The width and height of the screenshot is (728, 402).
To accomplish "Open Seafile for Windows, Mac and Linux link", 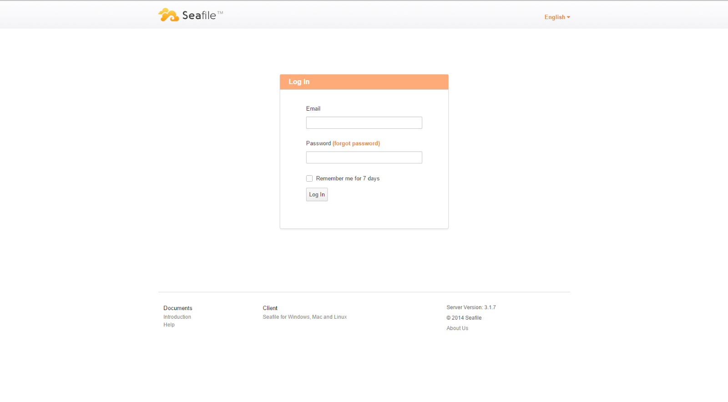I will coord(305,317).
